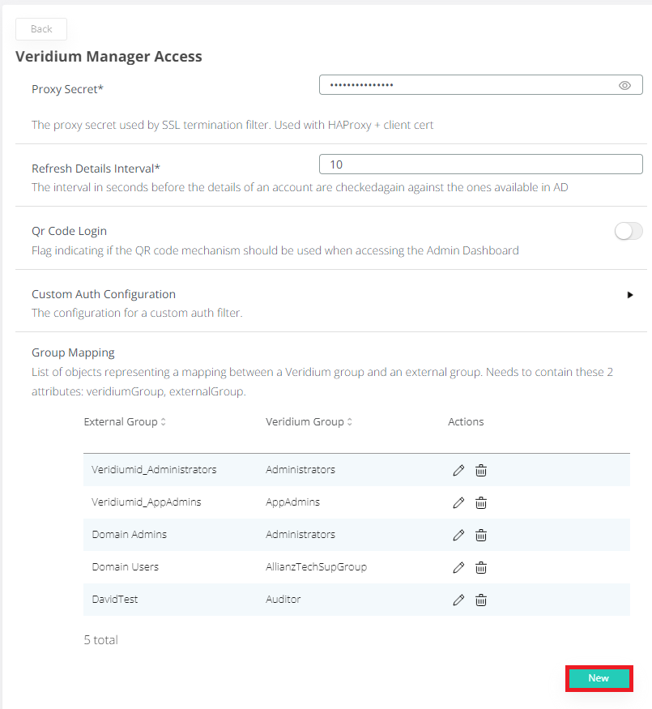Edit the Domain Admins mapping
This screenshot has width=652, height=709.
click(x=458, y=535)
